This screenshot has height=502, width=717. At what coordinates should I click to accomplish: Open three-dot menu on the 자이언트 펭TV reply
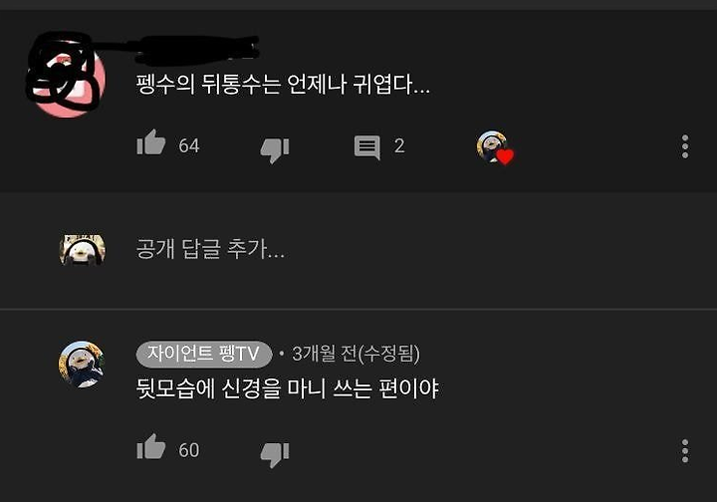click(x=684, y=451)
